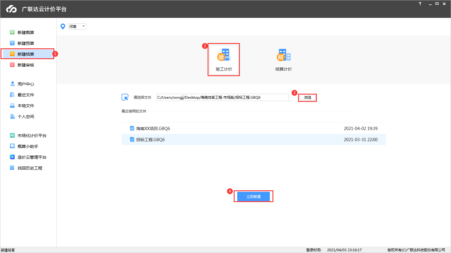Click the 找回历史工程 icon
Image resolution: width=451 pixels, height=253 pixels.
(x=12, y=168)
